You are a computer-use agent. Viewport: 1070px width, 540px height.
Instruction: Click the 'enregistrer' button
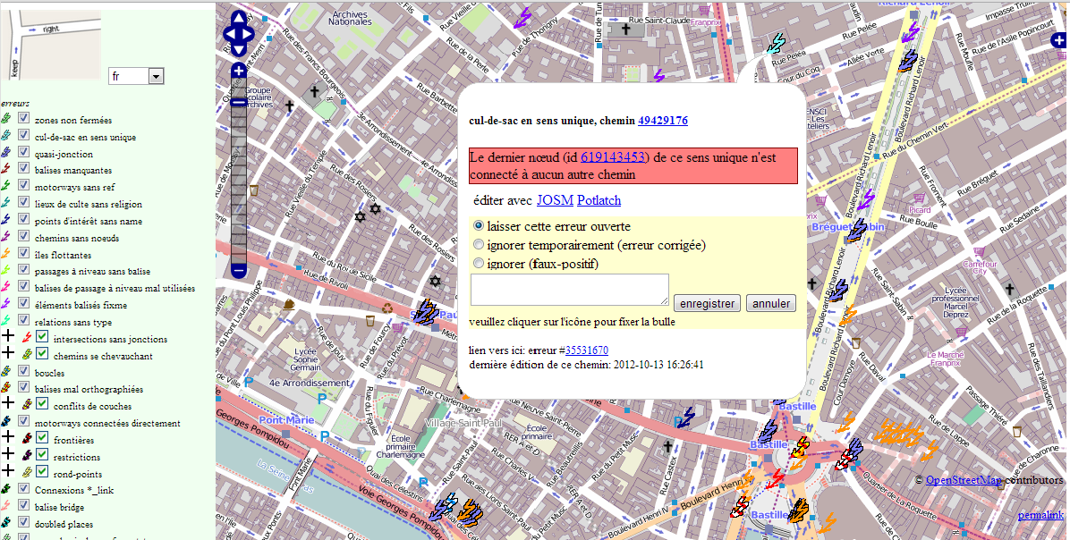click(x=706, y=303)
